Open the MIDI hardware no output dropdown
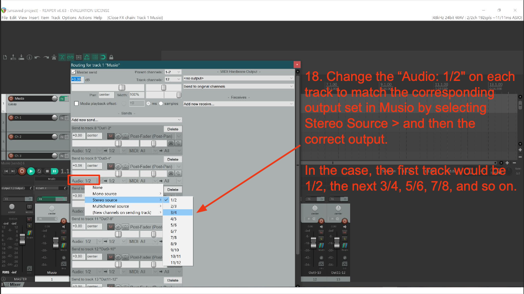The image size is (524, 294). coord(238,78)
